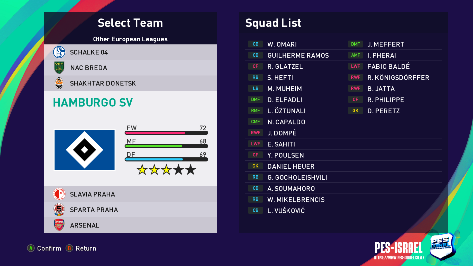
Task: Click the five-star team rating
Action: 166,170
